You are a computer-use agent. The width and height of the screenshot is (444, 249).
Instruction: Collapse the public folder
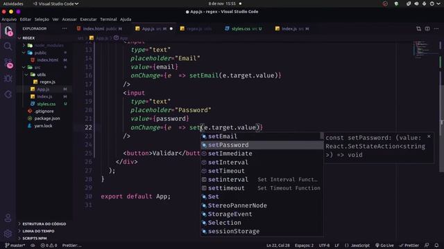point(24,53)
